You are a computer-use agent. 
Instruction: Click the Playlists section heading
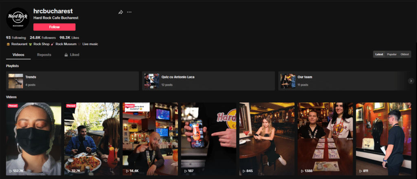[x=13, y=66]
